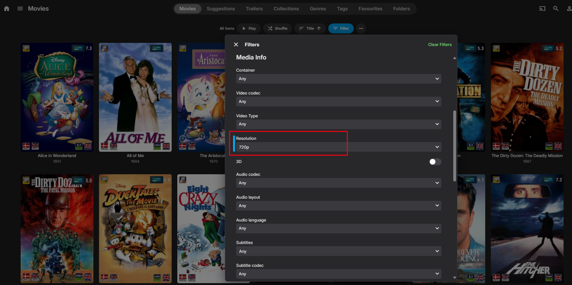Open The Dirty Dozen Deadly Mission poster
The width and height of the screenshot is (572, 285).
pyautogui.click(x=527, y=97)
